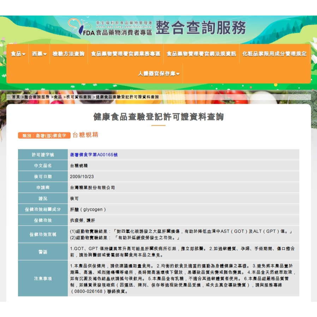317x317 pixels.
Task: Click the warning text starting 1.GOT、GPT
Action: click(183, 252)
